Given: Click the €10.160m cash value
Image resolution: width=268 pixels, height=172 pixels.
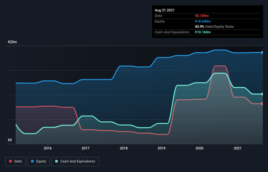Looking at the screenshot, I should pyautogui.click(x=203, y=32).
